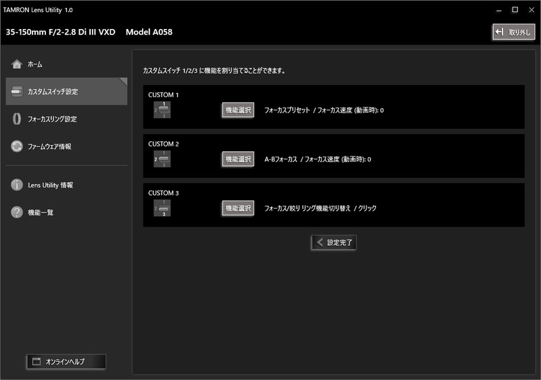
Task: Click the focus ring icon in sidebar
Action: pos(16,119)
